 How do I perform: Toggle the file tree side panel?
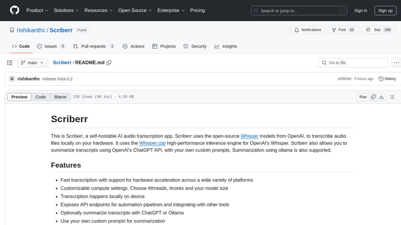(10, 63)
